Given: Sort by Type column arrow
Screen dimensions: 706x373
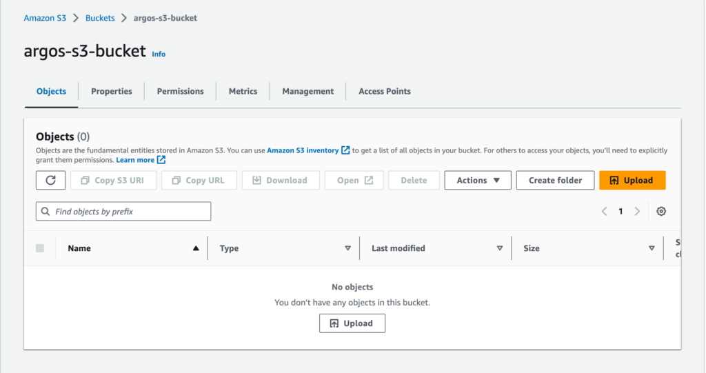Looking at the screenshot, I should tap(347, 248).
